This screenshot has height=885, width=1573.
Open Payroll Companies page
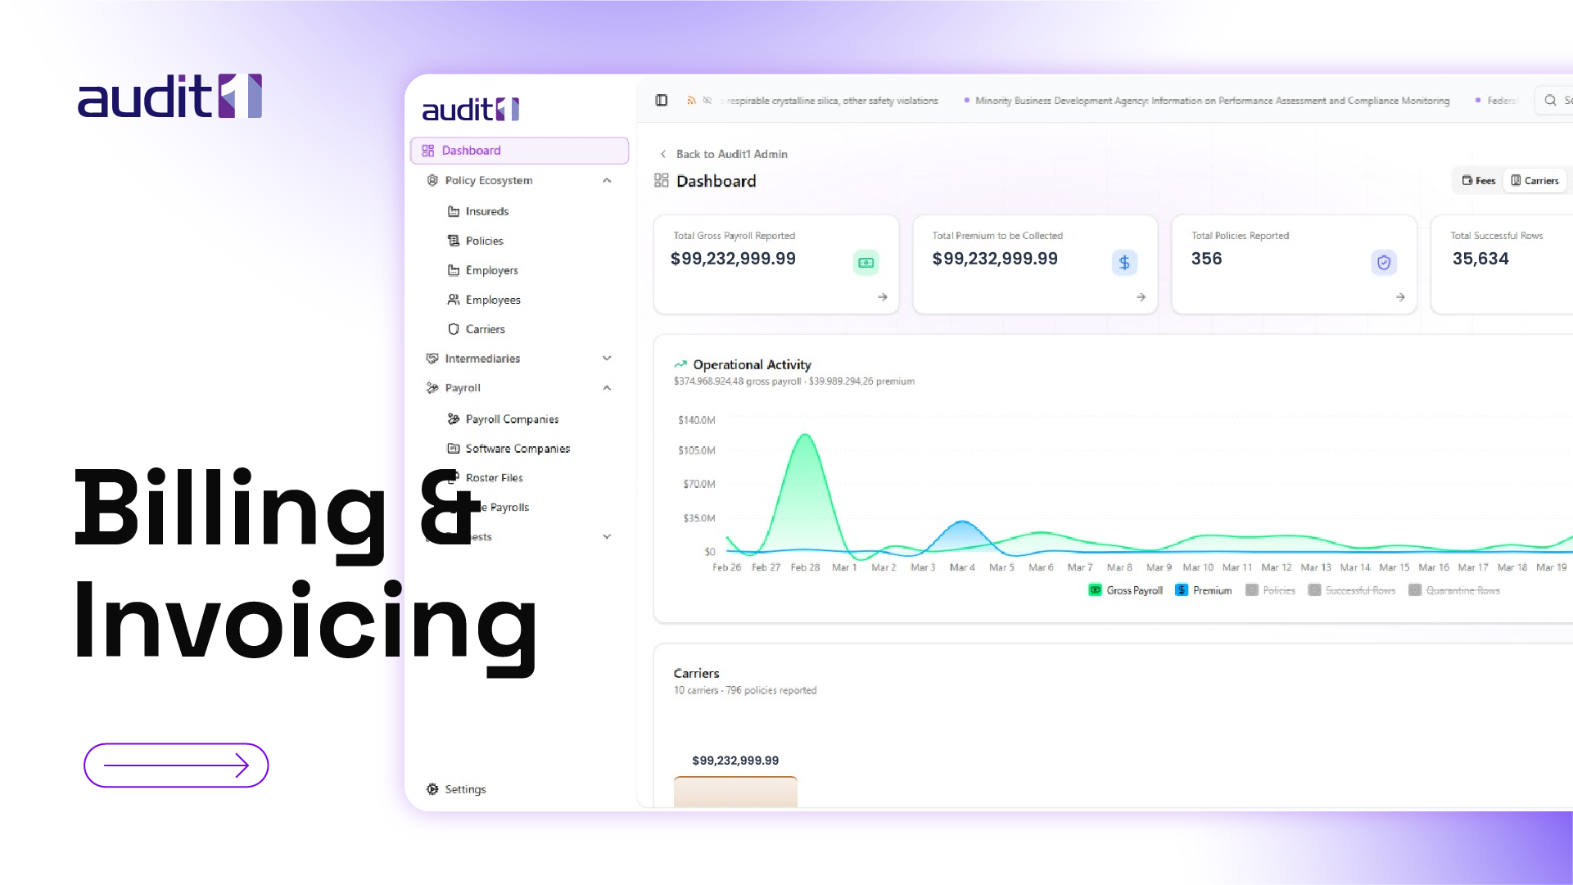pyautogui.click(x=512, y=418)
